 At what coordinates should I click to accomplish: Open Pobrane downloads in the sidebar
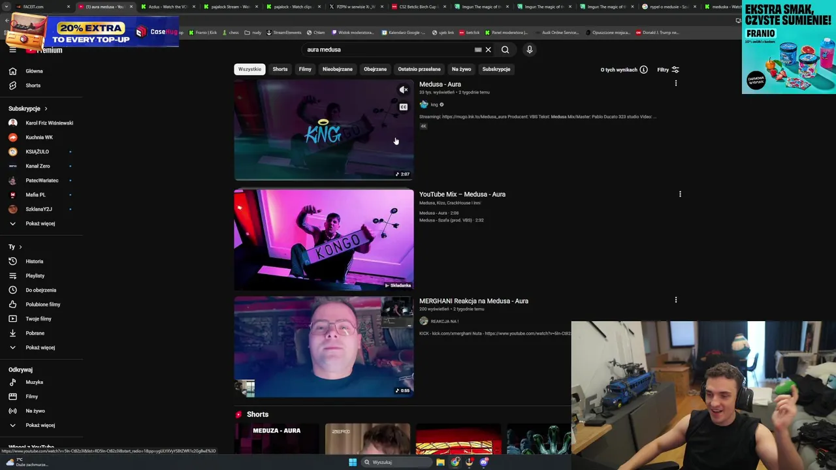[x=35, y=333]
